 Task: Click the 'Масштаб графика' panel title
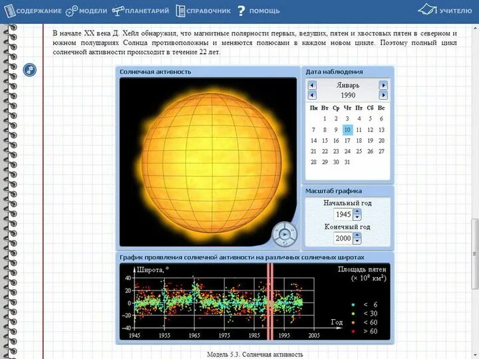click(x=333, y=191)
